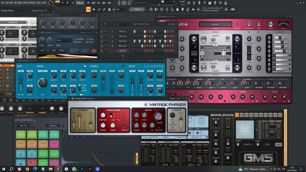Open the All channel filter dropdown

click(122, 24)
